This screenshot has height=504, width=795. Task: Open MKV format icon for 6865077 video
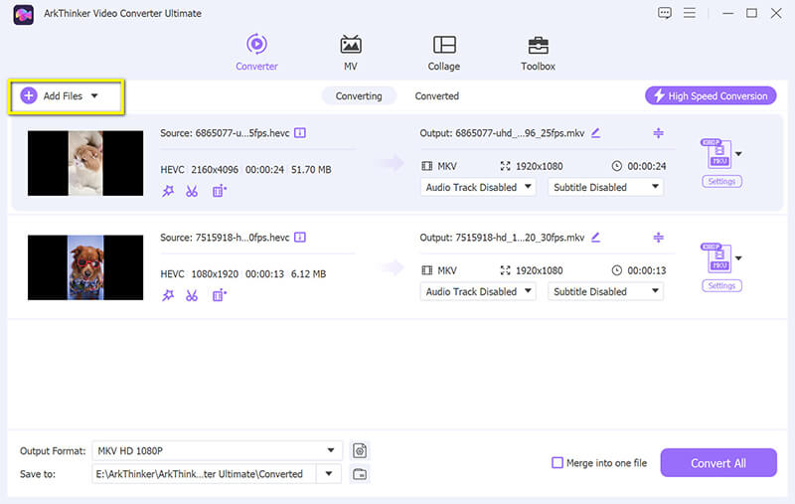715,153
